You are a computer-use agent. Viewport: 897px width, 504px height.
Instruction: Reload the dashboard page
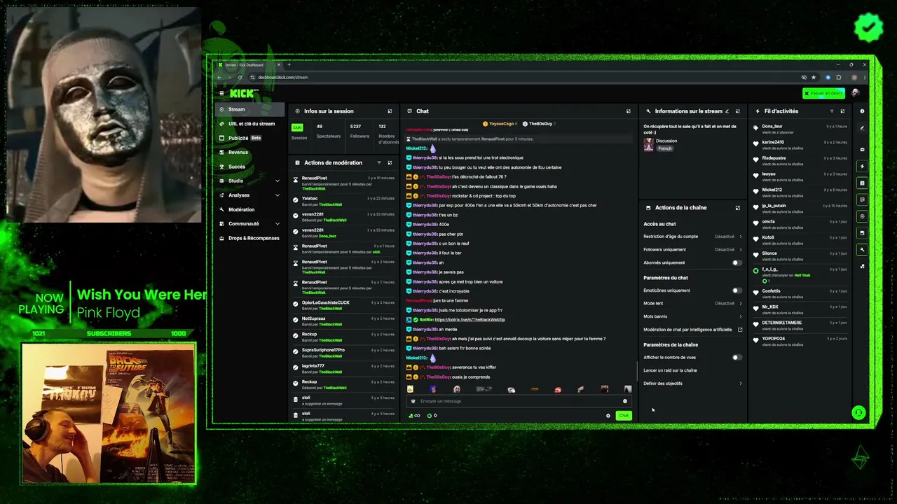click(x=240, y=78)
